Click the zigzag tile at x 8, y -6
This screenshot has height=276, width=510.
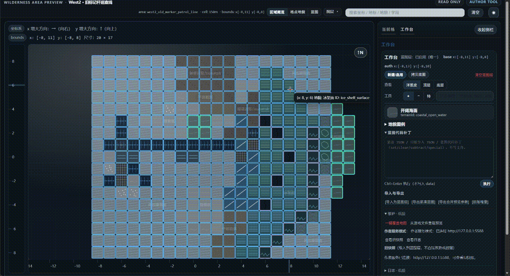[289, 228]
